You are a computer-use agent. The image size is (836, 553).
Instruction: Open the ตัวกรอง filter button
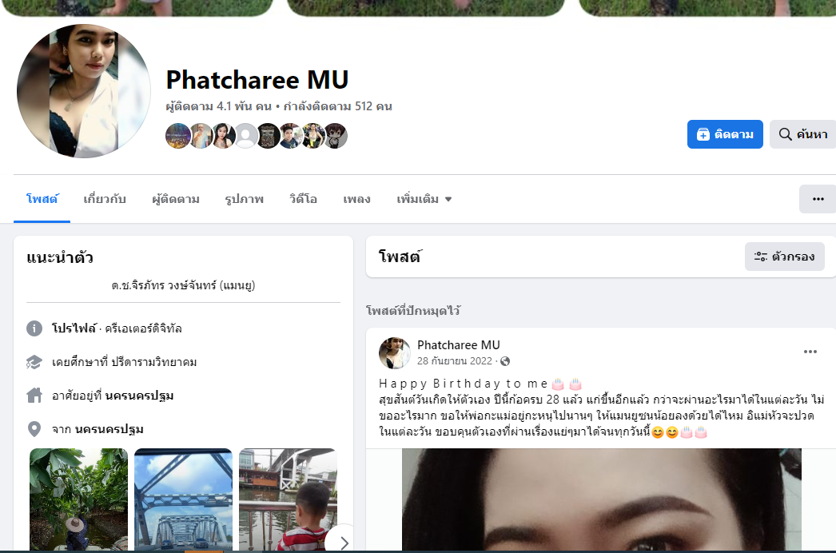784,257
